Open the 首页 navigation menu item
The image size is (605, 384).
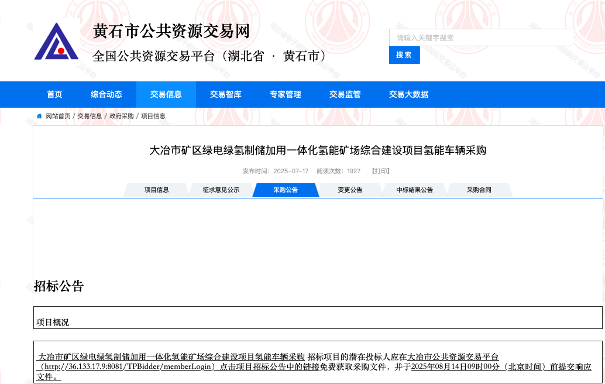coord(54,94)
